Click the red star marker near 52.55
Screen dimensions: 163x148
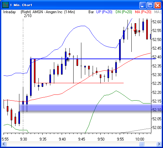pos(135,30)
